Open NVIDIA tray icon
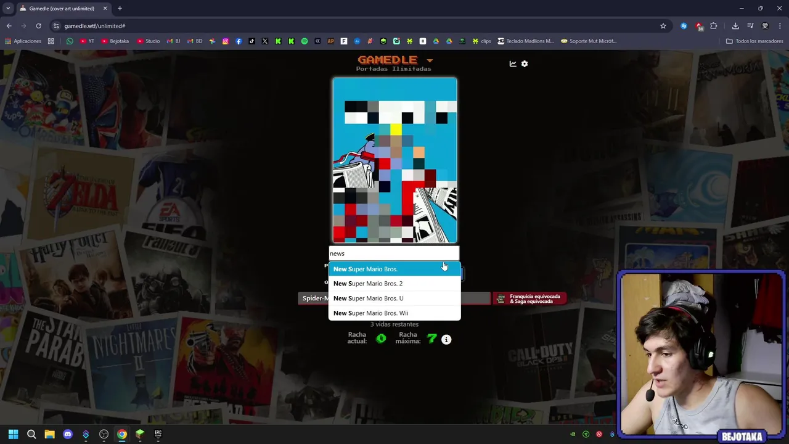789x444 pixels. (573, 434)
